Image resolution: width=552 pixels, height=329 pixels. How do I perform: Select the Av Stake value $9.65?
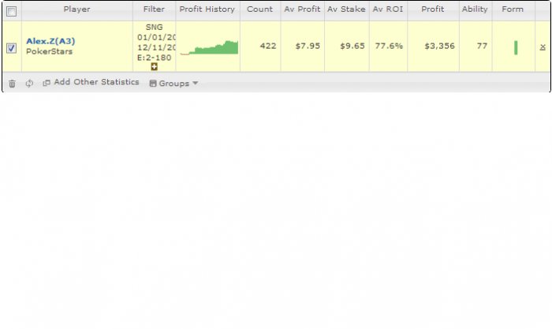[x=352, y=46]
